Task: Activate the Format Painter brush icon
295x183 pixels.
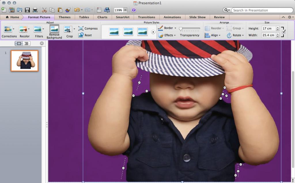Action: (x=68, y=10)
